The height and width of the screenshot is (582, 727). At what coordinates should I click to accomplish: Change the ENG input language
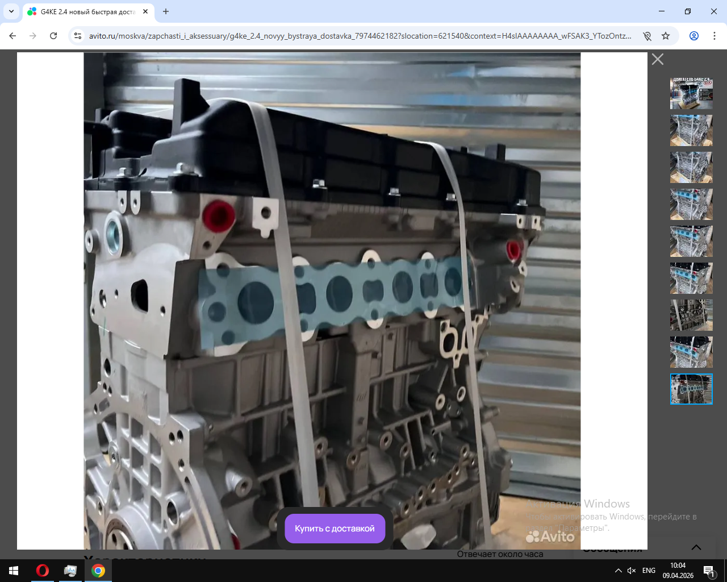(649, 571)
